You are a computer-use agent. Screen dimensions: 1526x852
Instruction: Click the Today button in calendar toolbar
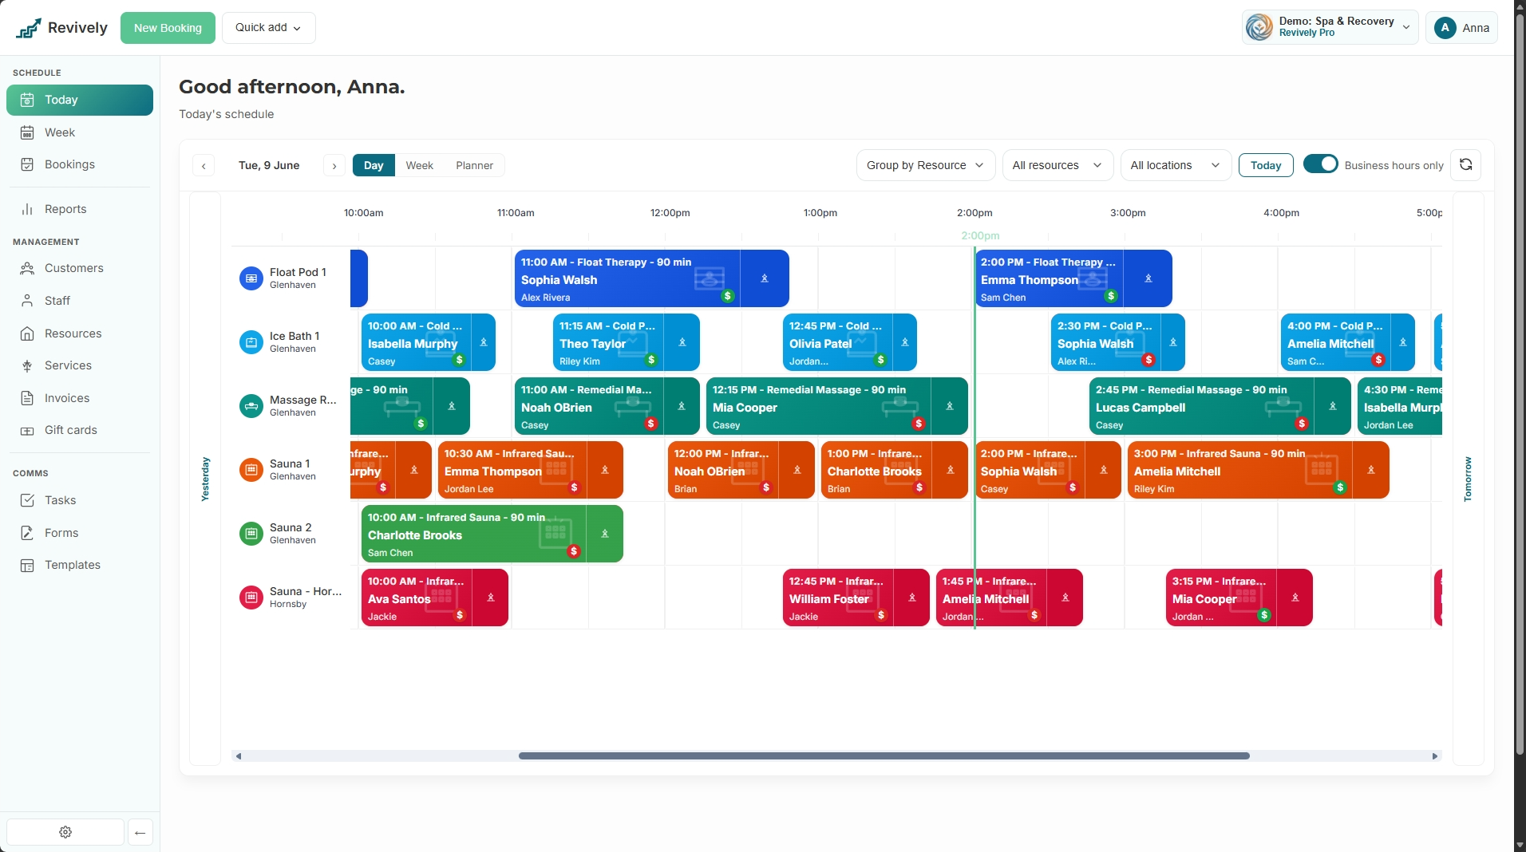pos(1266,165)
